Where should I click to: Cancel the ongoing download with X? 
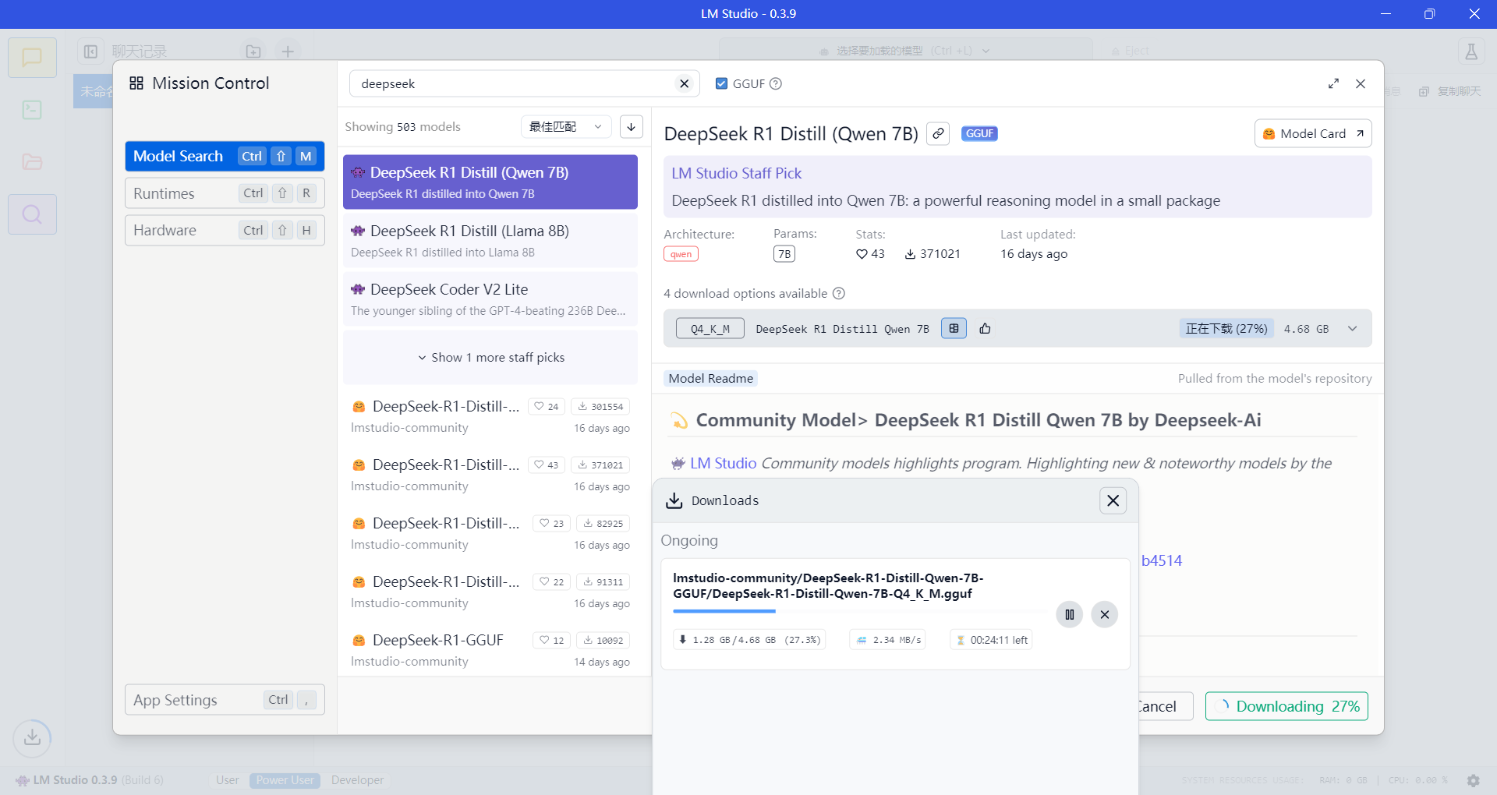(x=1104, y=614)
